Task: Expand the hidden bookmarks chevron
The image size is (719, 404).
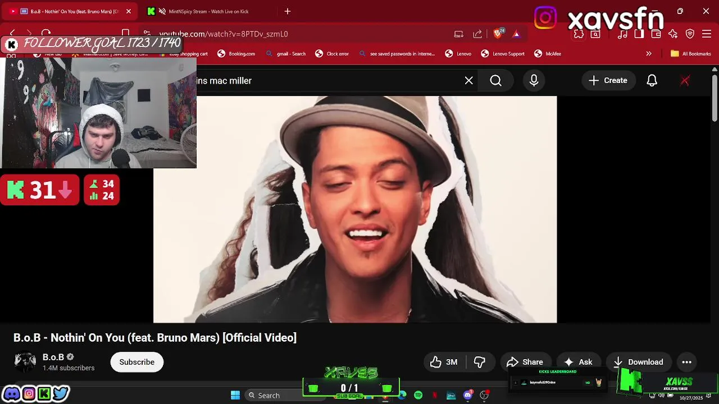Action: click(649, 54)
